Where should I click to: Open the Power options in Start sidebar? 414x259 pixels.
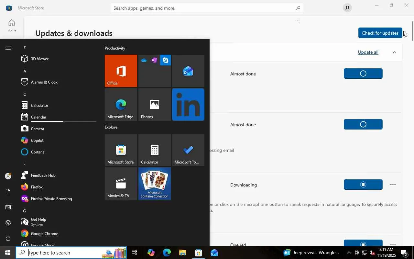tap(8, 238)
